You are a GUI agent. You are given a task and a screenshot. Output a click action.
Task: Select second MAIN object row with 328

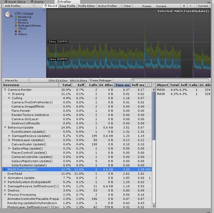pyautogui.click(x=183, y=94)
